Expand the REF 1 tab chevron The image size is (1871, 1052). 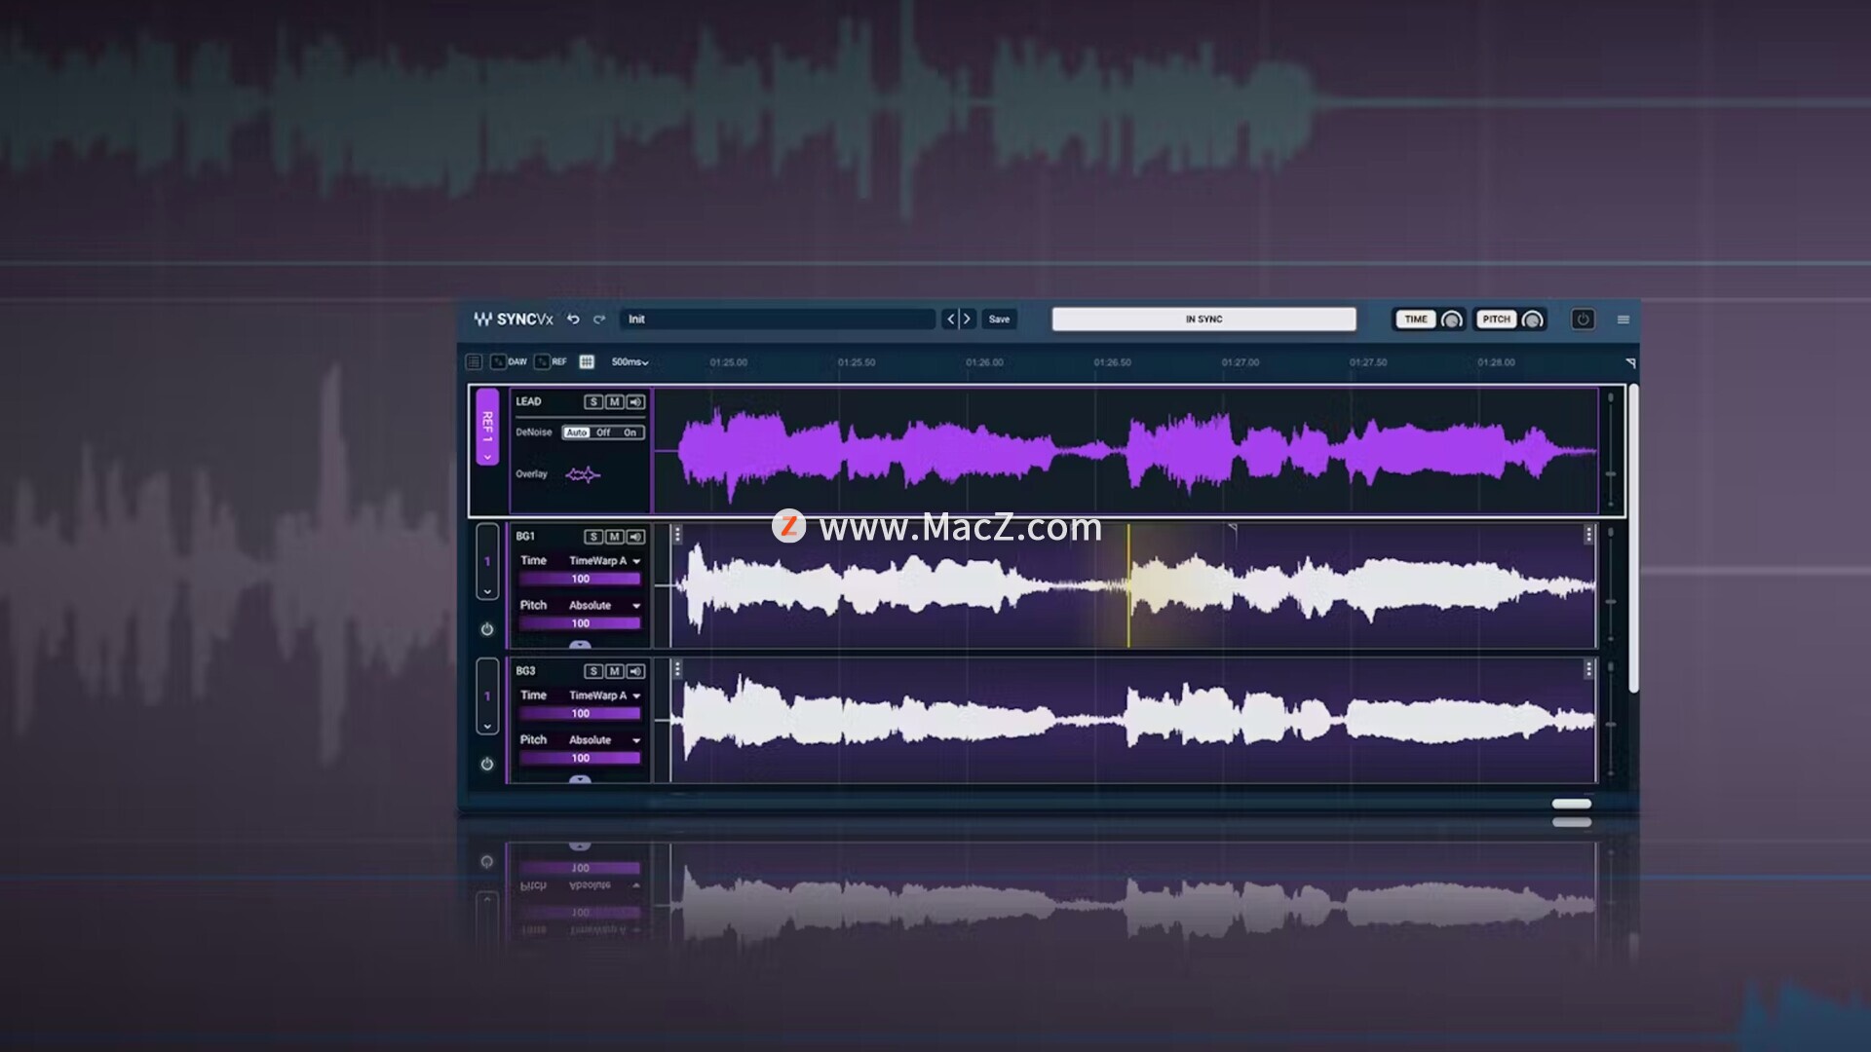click(487, 457)
